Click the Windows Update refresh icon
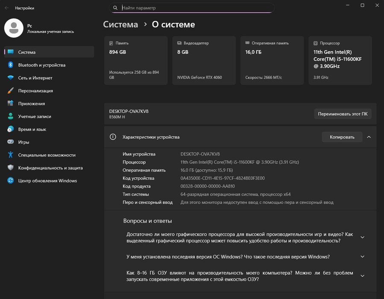The height and width of the screenshot is (299, 384). pyautogui.click(x=11, y=181)
